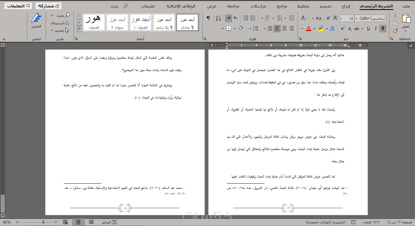Apply yellow highlight color swatch
The width and height of the screenshot is (415, 226).
(320, 28)
